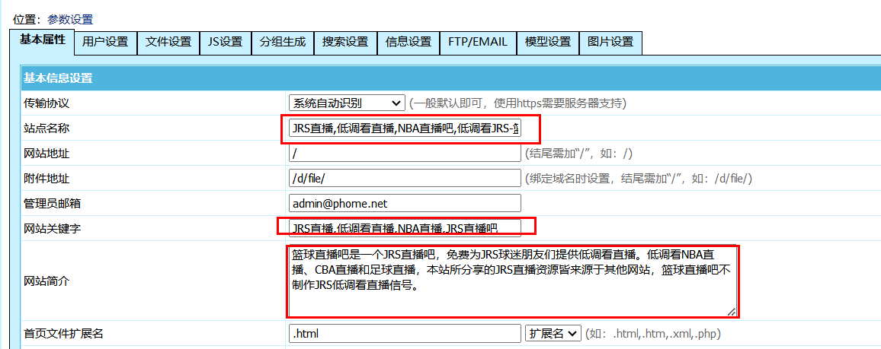The image size is (881, 349).
Task: Switch to the 图片设置 tab
Action: (x=610, y=43)
